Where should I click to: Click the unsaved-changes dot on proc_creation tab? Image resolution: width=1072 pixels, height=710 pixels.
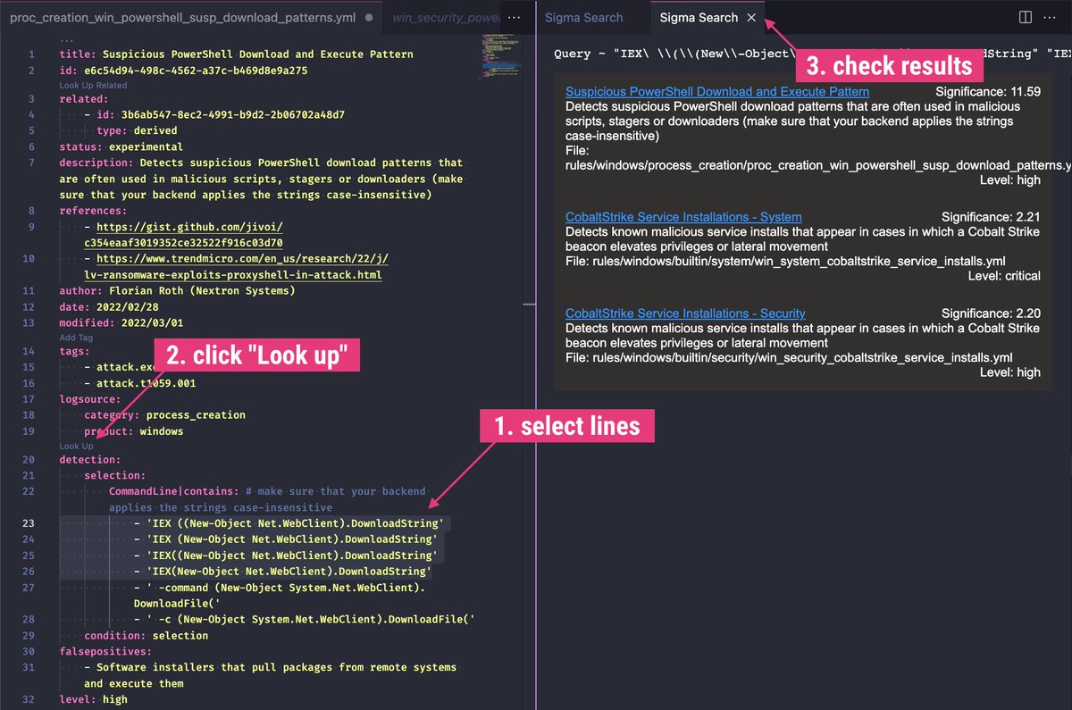pos(369,18)
